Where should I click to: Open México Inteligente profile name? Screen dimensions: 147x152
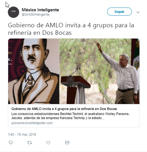pyautogui.click(x=40, y=10)
